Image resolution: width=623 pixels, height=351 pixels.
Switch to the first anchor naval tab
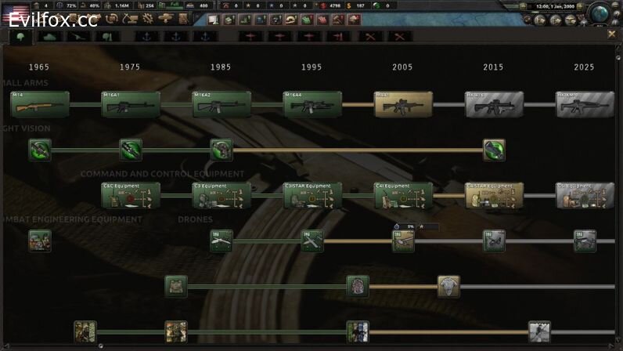145,36
